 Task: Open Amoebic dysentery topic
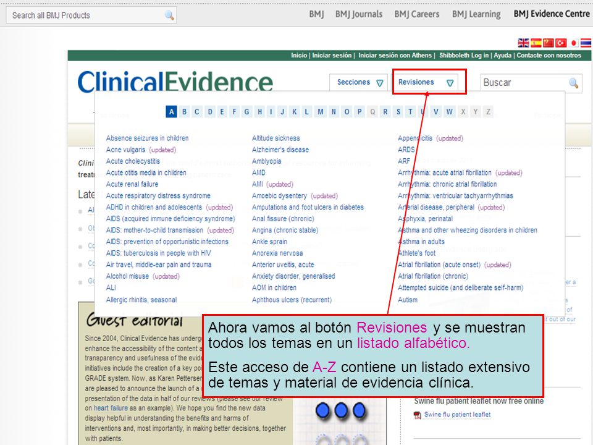point(279,196)
